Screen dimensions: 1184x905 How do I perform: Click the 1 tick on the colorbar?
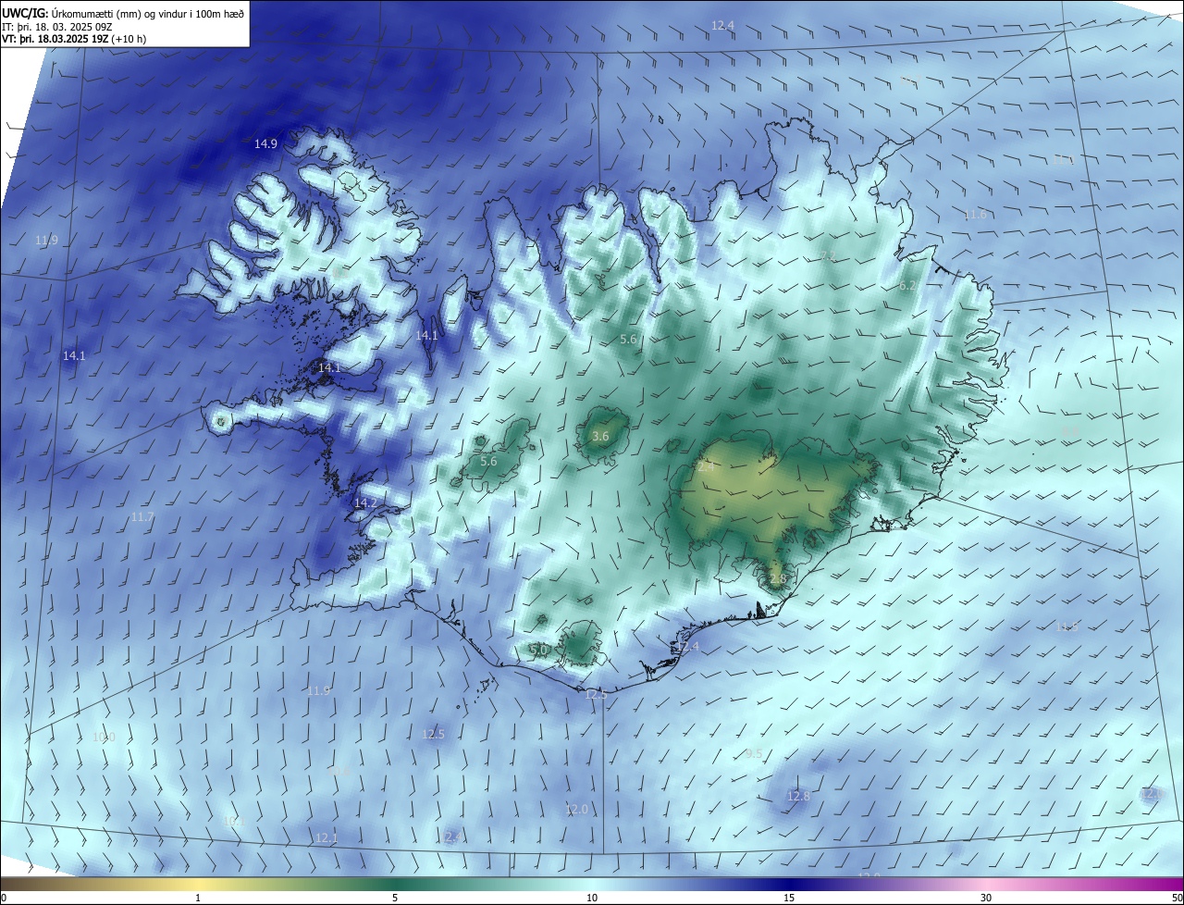click(x=198, y=898)
